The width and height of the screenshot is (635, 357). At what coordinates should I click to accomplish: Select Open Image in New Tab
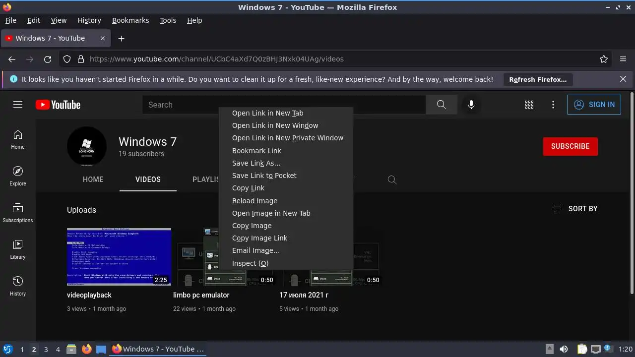(x=286, y=213)
